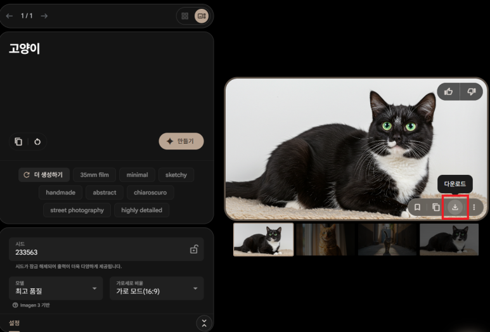
Task: Click the 더 생성하기 button
Action: [x=44, y=175]
